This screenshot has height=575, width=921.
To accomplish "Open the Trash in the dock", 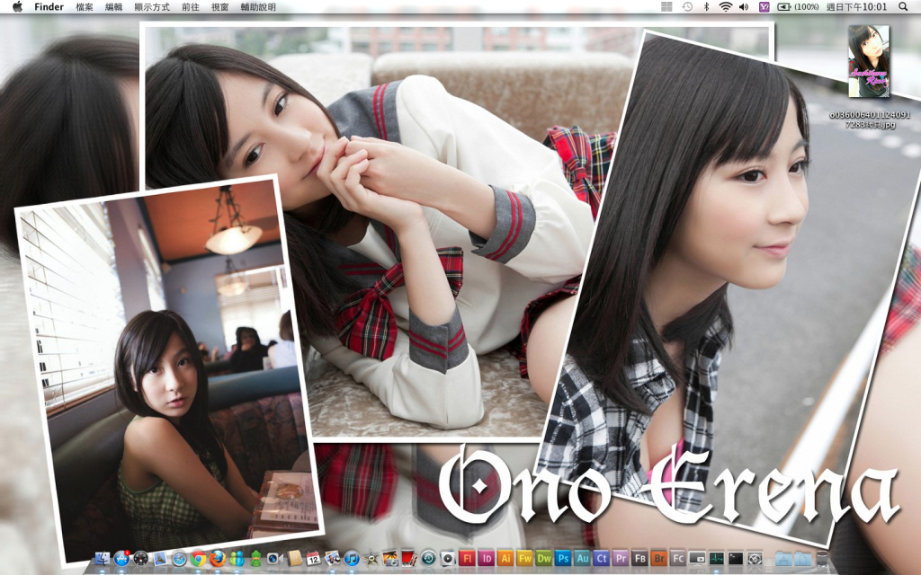I will point(821,558).
